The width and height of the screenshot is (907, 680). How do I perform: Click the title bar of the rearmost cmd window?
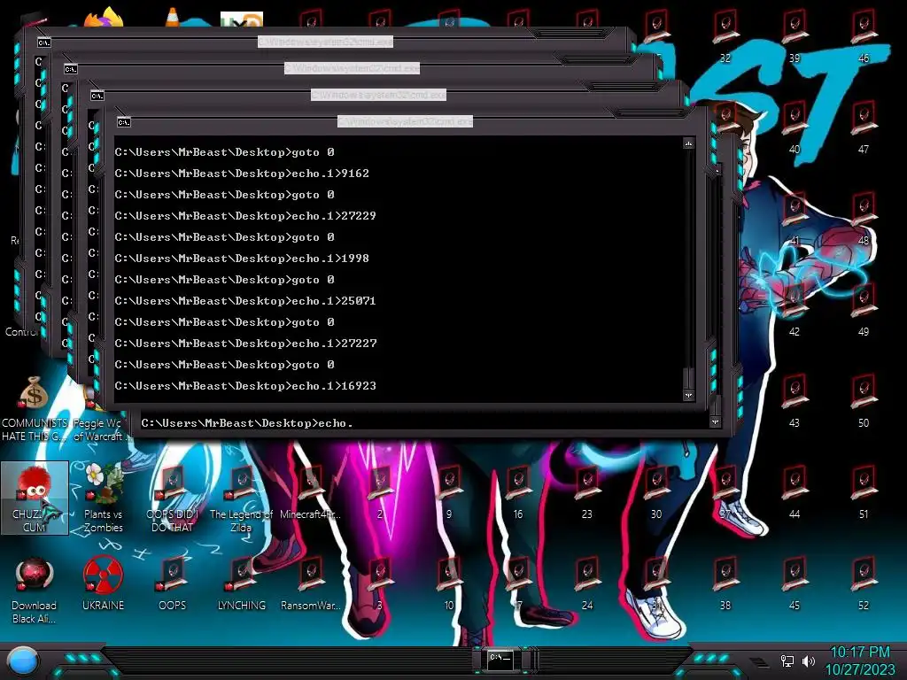coord(325,42)
